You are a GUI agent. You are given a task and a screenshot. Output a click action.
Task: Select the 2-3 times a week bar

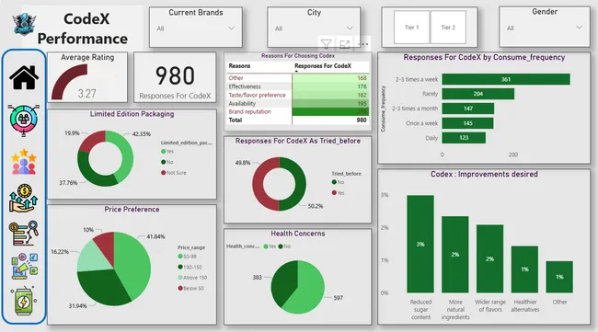pyautogui.click(x=506, y=79)
